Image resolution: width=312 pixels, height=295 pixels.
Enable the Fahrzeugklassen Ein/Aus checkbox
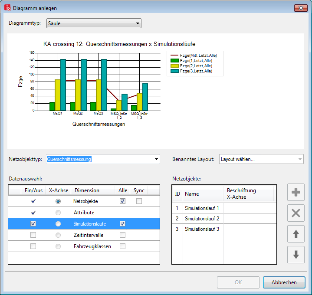[x=33, y=246]
